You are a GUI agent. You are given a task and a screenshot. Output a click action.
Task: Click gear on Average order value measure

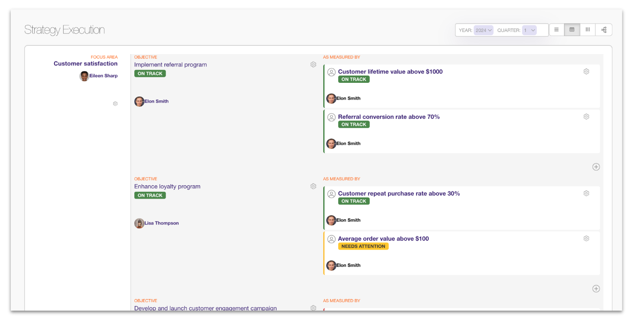586,239
